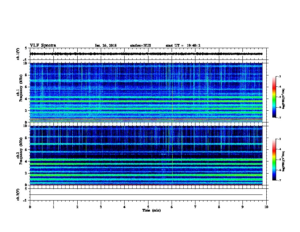
Task: Click time axis tick label "7"
Action: coord(195,207)
